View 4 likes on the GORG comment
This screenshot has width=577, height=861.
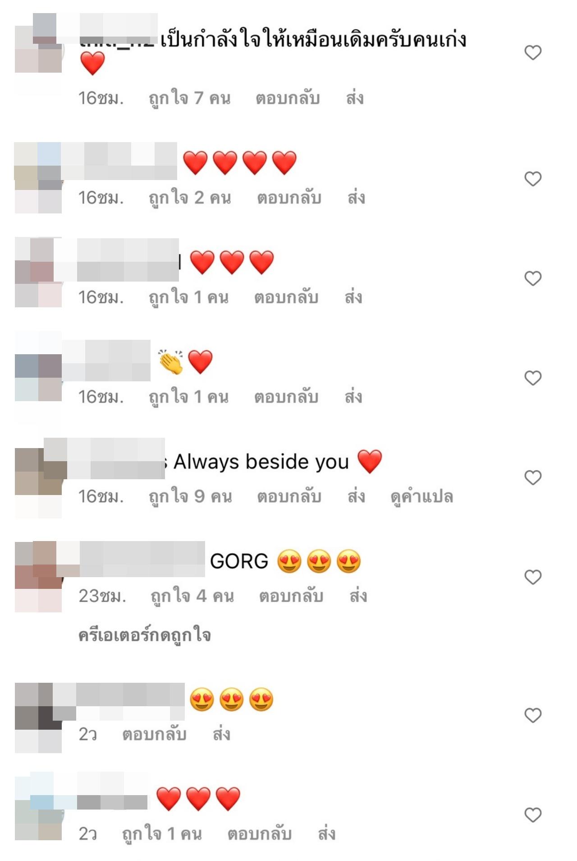tap(192, 597)
